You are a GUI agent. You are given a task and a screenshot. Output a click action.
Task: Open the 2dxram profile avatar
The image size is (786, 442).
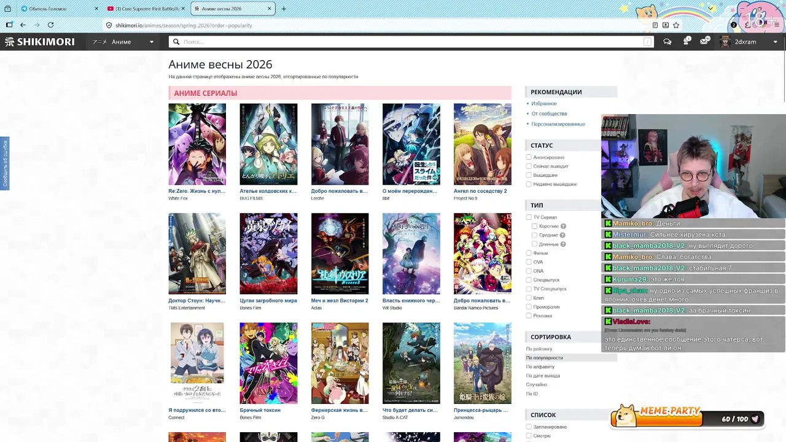pyautogui.click(x=725, y=42)
